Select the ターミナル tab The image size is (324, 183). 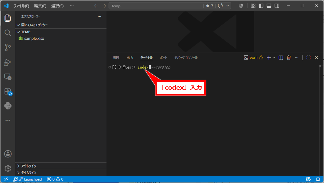[x=147, y=58]
